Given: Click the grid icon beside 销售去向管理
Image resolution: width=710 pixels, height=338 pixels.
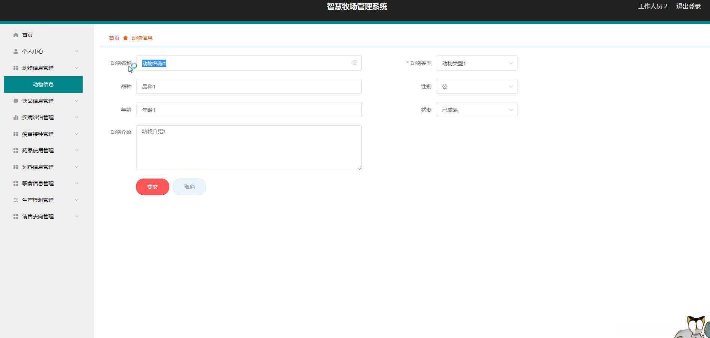Looking at the screenshot, I should (16, 216).
